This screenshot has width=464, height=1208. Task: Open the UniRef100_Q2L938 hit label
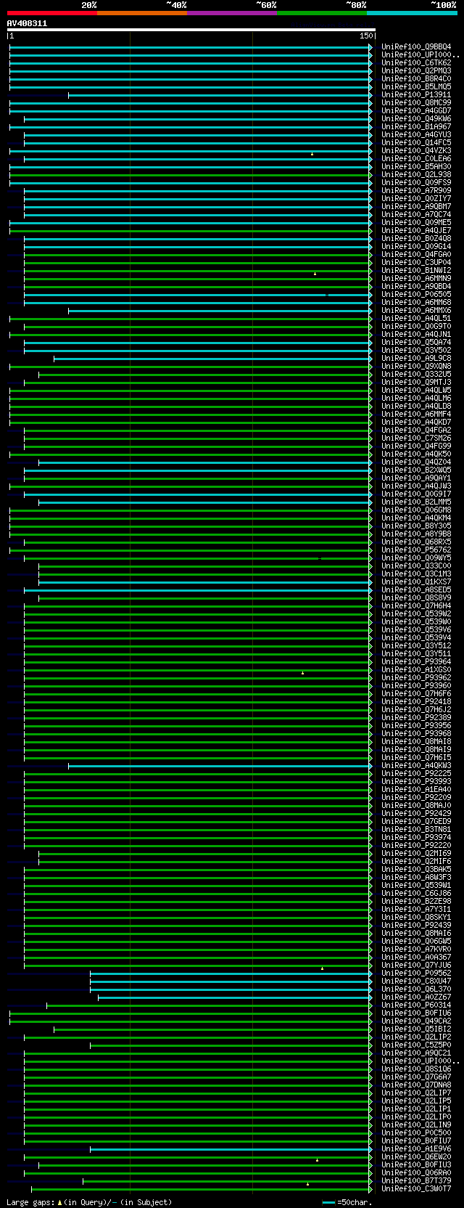point(416,175)
